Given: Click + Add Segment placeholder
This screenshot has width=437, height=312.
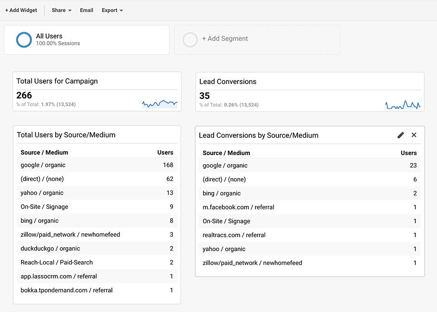Looking at the screenshot, I should [257, 40].
